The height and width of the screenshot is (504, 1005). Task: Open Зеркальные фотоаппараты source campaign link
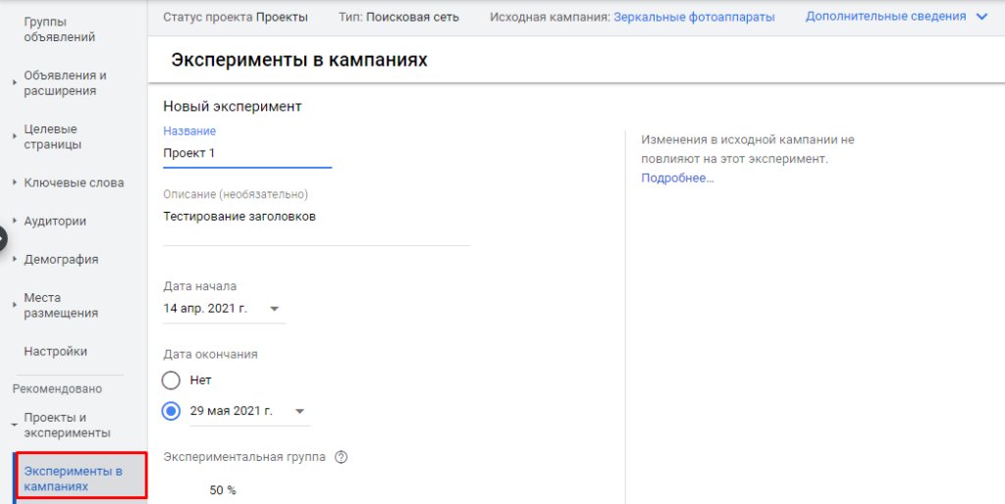pyautogui.click(x=694, y=18)
